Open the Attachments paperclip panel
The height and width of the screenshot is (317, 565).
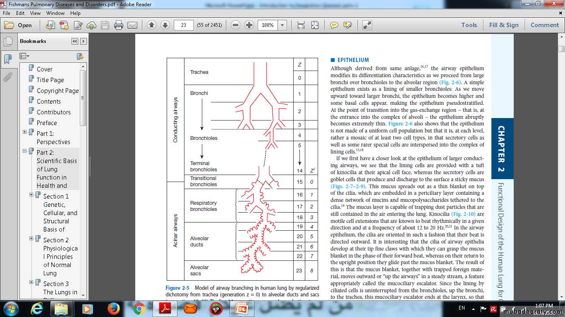point(7,77)
